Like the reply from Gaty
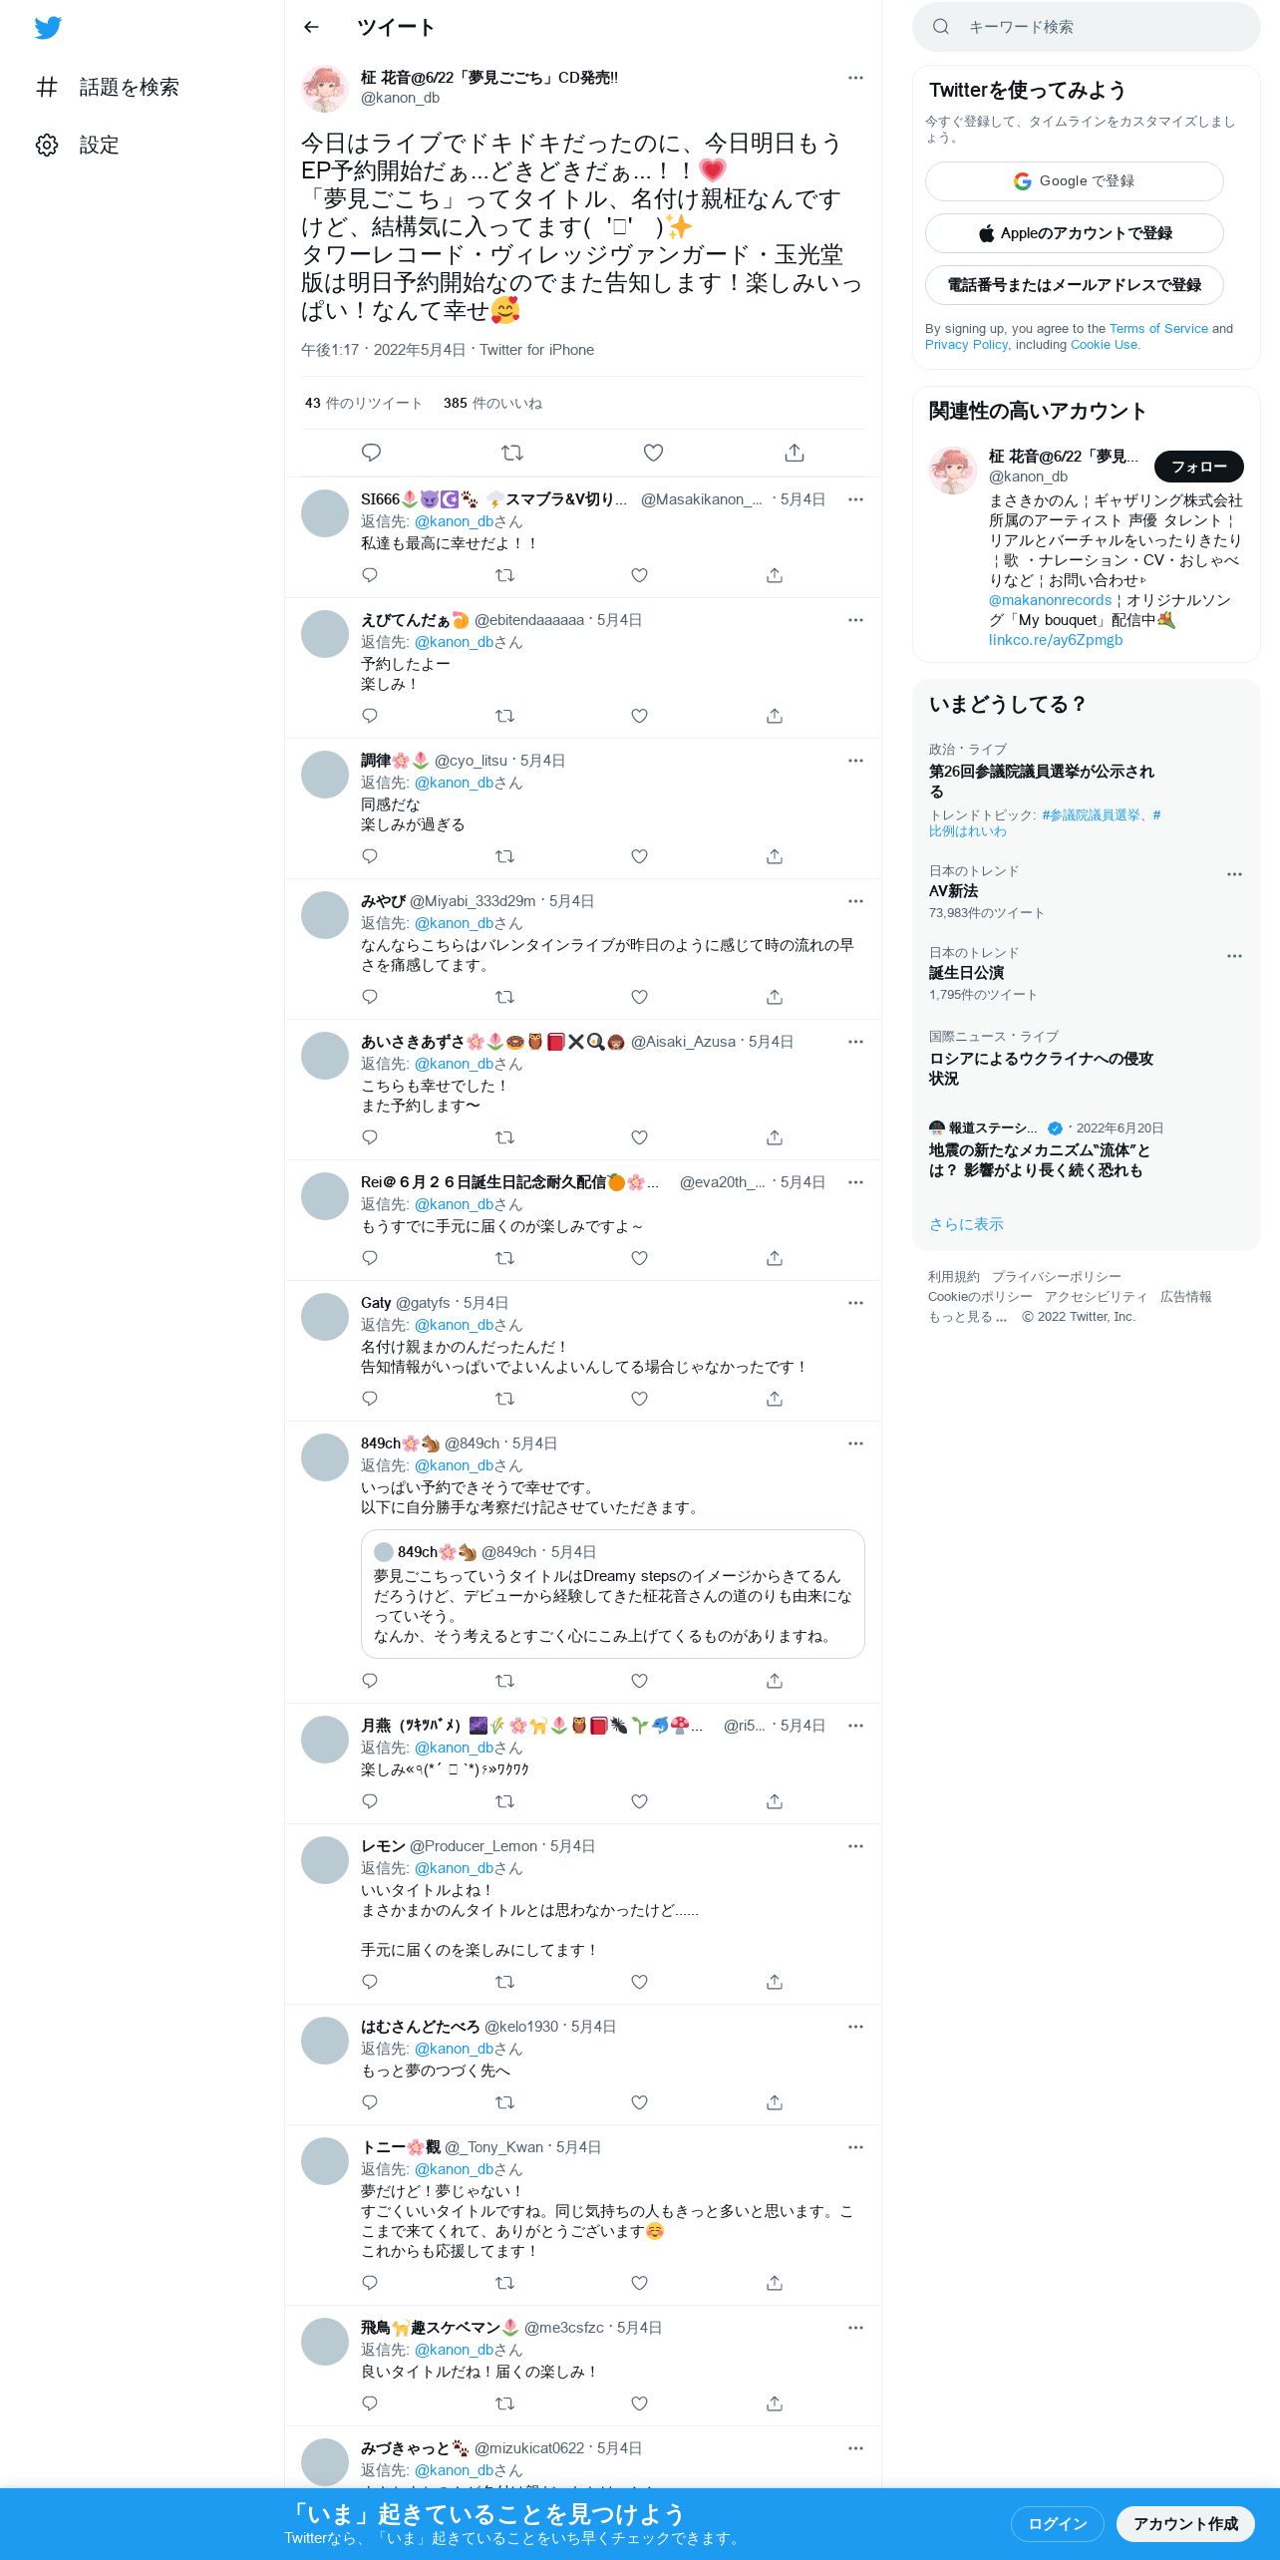 click(x=640, y=1399)
